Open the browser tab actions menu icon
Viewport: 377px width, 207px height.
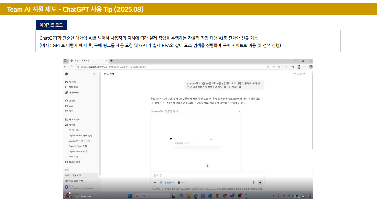pos(65,61)
